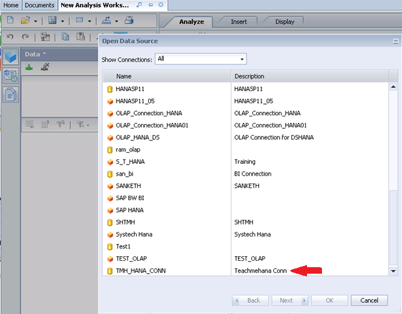Switch to the Insert tab
The width and height of the screenshot is (402, 314).
(x=239, y=21)
